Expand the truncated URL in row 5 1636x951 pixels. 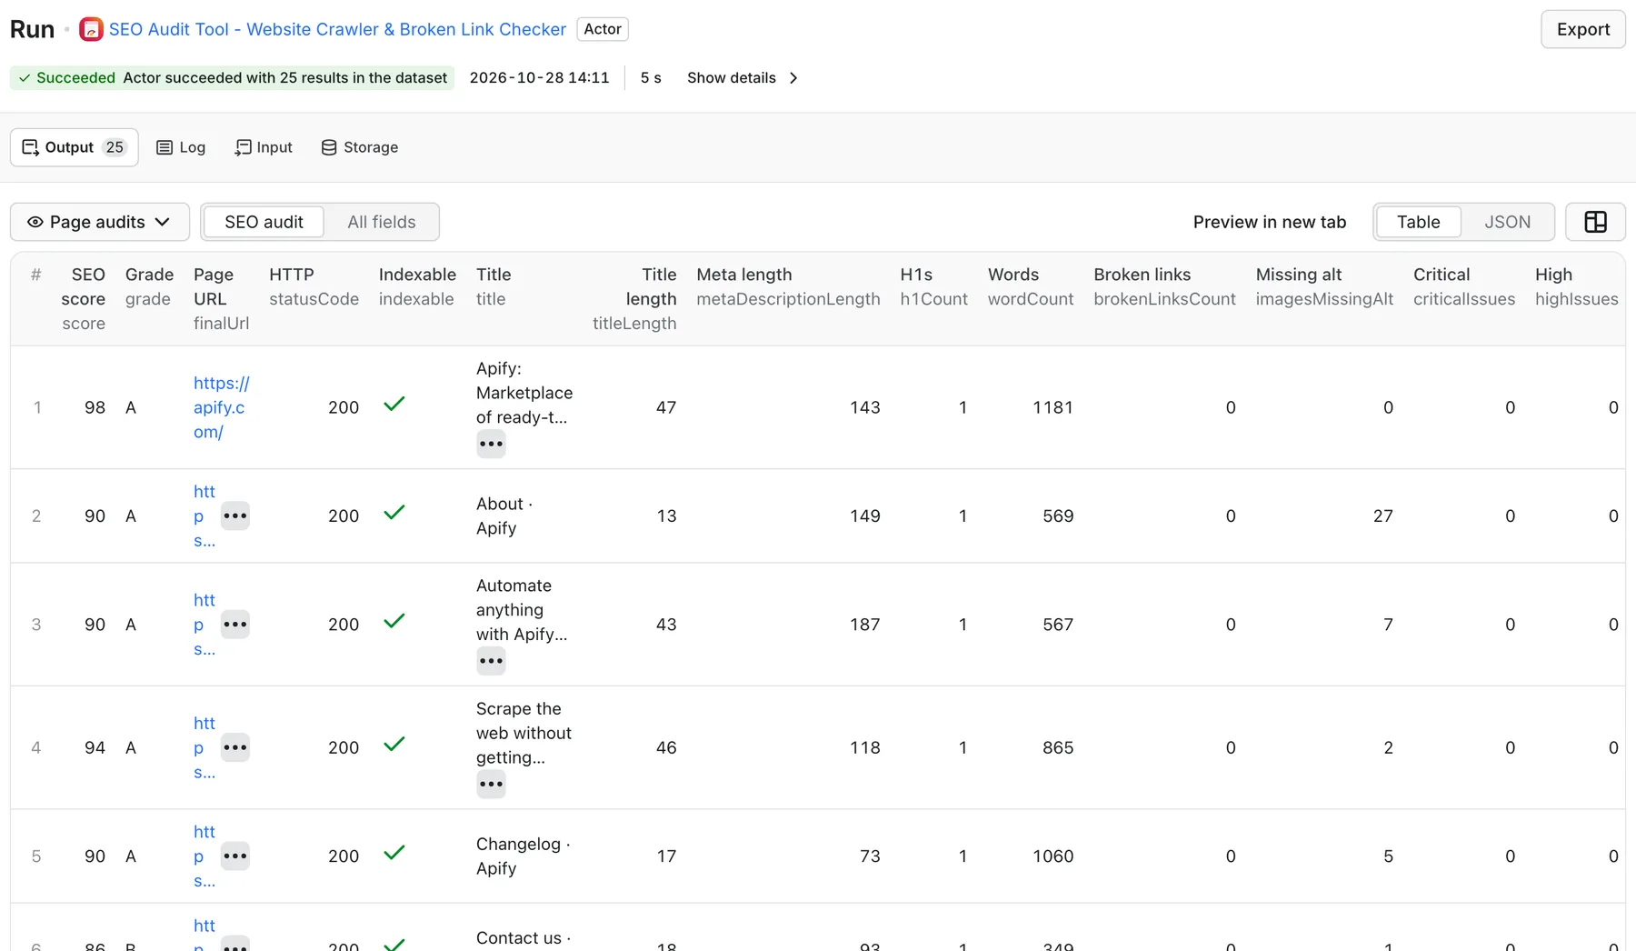coord(234,856)
